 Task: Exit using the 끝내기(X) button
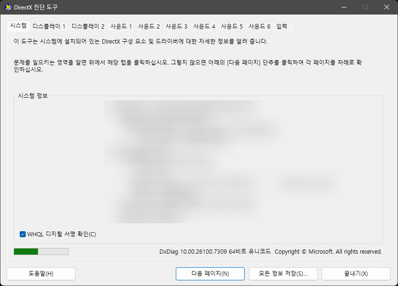[x=356, y=274]
